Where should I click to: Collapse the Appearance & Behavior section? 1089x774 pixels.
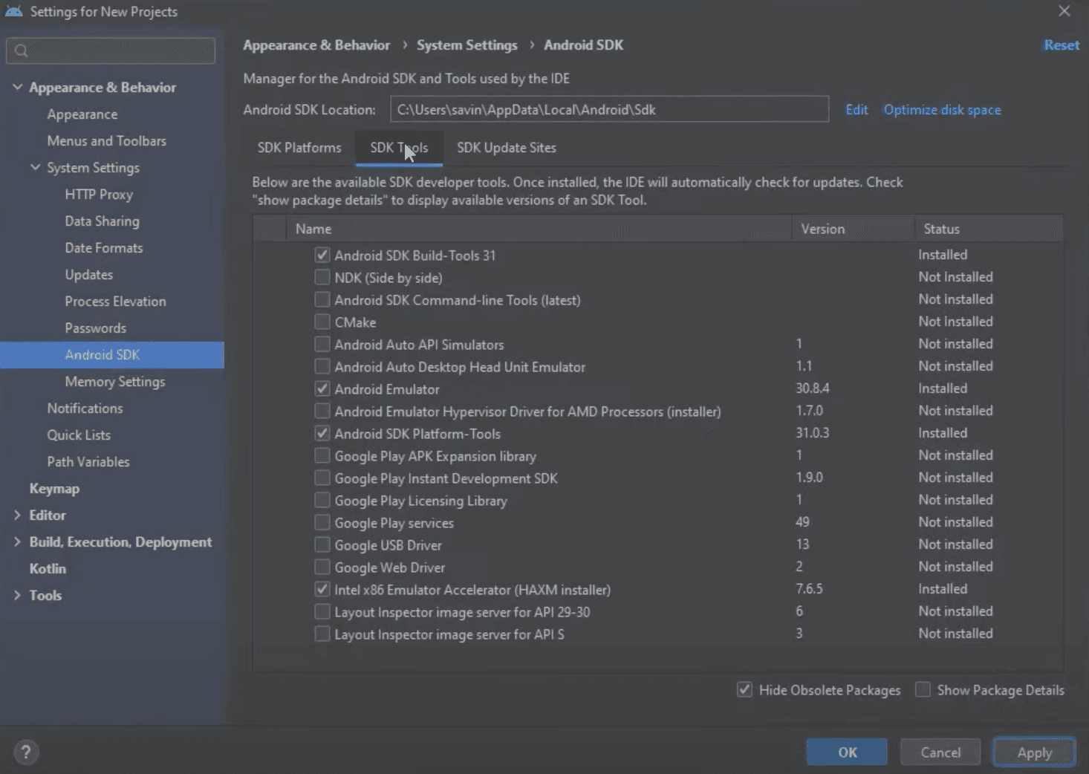(18, 87)
